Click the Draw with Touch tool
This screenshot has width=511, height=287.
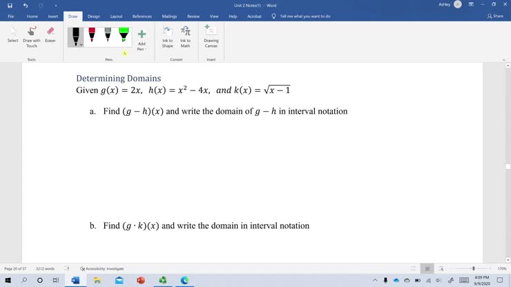(32, 35)
